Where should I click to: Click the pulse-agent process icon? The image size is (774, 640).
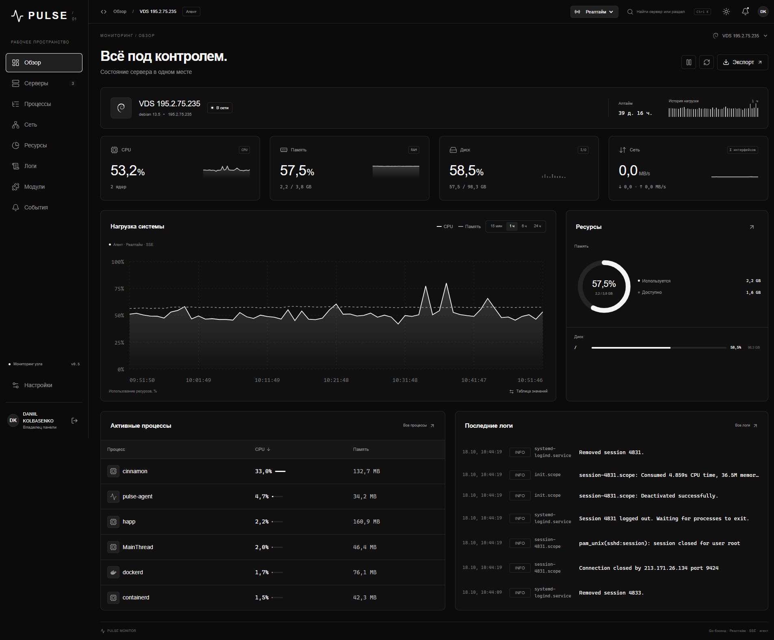click(113, 496)
